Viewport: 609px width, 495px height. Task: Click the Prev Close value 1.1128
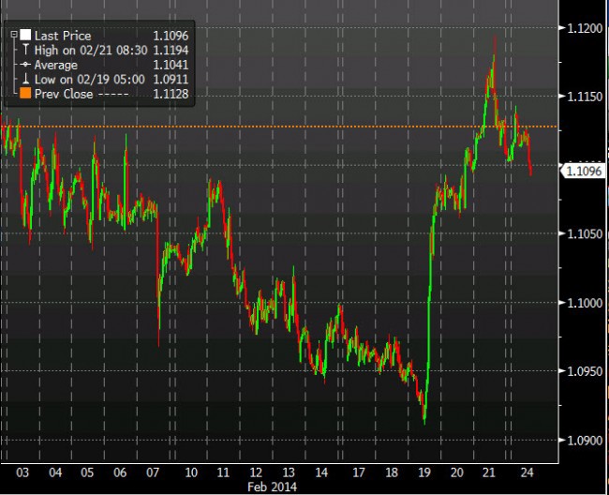click(x=171, y=94)
